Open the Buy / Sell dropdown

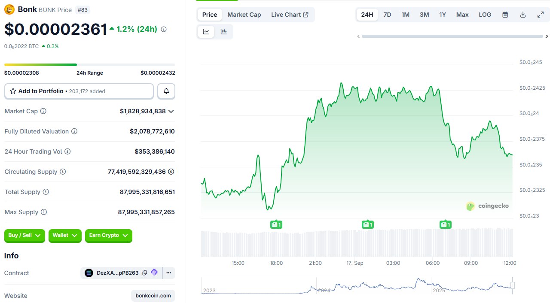coord(24,235)
